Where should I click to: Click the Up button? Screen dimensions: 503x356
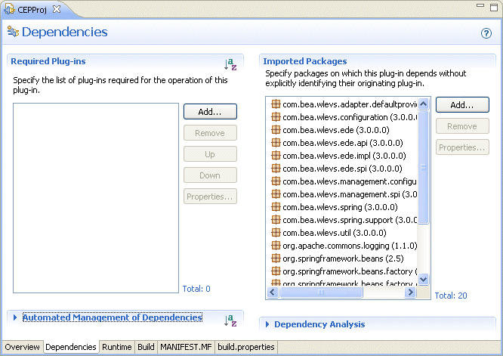click(210, 153)
